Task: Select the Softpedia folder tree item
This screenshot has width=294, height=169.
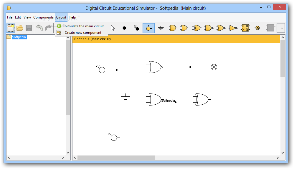Action: pos(19,37)
